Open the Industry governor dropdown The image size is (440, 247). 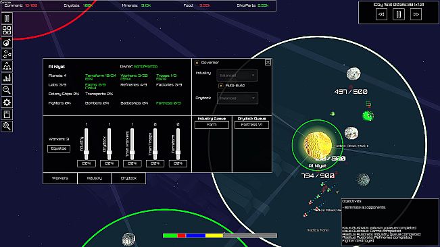[x=237, y=76]
